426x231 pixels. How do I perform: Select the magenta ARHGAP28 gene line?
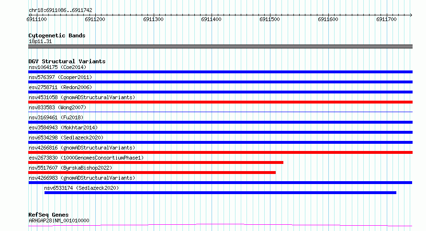pos(220,225)
